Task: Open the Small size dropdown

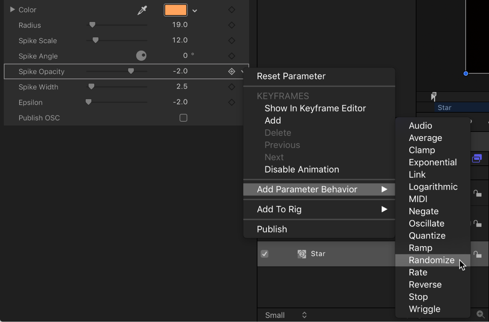Action: tap(286, 315)
